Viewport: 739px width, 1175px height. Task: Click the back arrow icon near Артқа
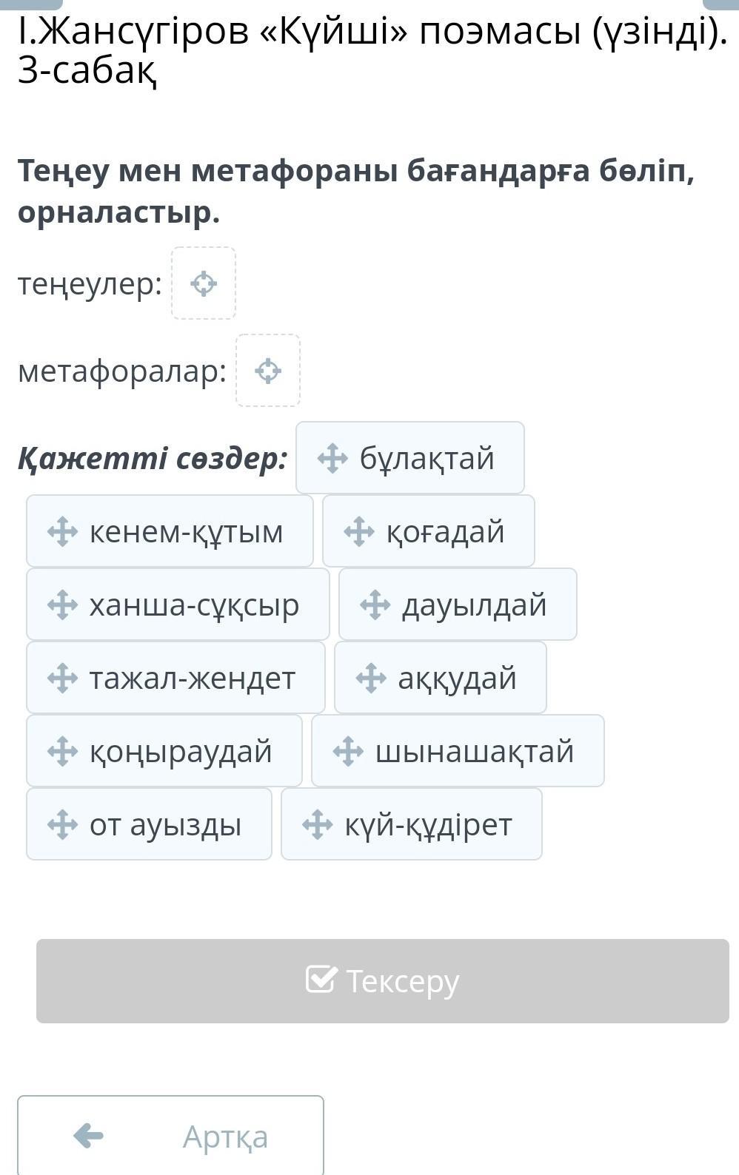(89, 1135)
